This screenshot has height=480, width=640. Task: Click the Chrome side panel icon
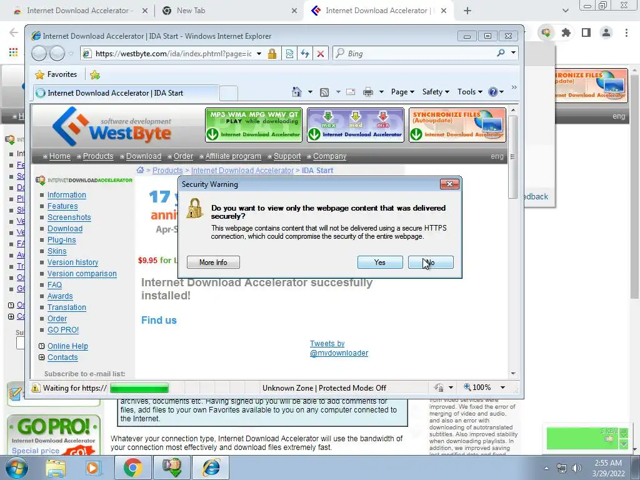[586, 32]
